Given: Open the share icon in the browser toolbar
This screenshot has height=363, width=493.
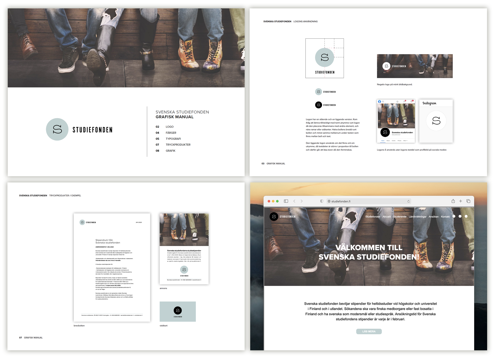Looking at the screenshot, I should click(x=453, y=201).
